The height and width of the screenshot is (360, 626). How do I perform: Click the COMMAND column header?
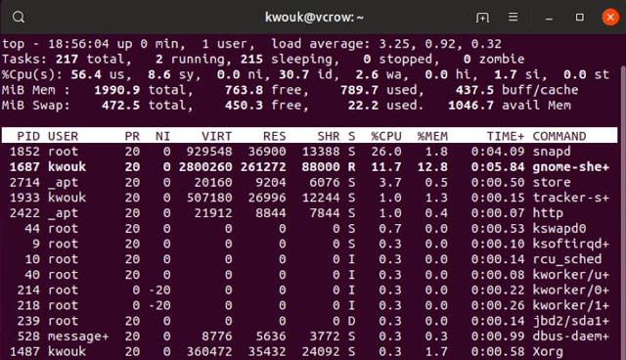click(x=559, y=136)
